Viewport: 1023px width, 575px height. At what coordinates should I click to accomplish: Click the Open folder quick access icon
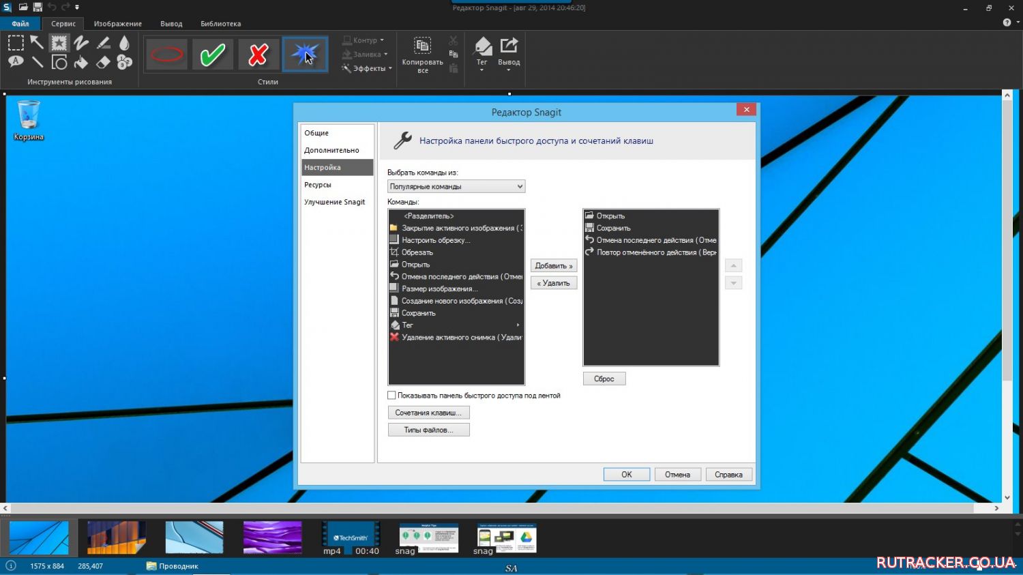(23, 7)
